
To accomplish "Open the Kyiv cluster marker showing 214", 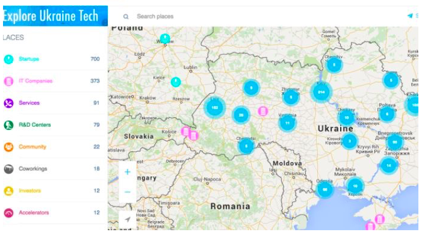I will point(321,92).
